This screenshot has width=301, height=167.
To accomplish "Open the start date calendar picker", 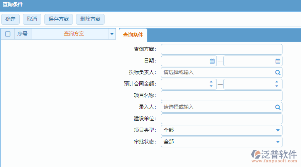I will [x=212, y=61].
